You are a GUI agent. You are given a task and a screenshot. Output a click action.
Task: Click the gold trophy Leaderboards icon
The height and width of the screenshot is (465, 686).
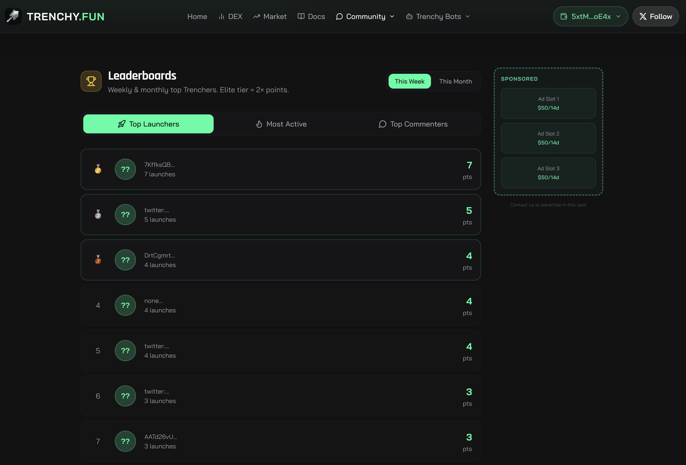click(91, 81)
